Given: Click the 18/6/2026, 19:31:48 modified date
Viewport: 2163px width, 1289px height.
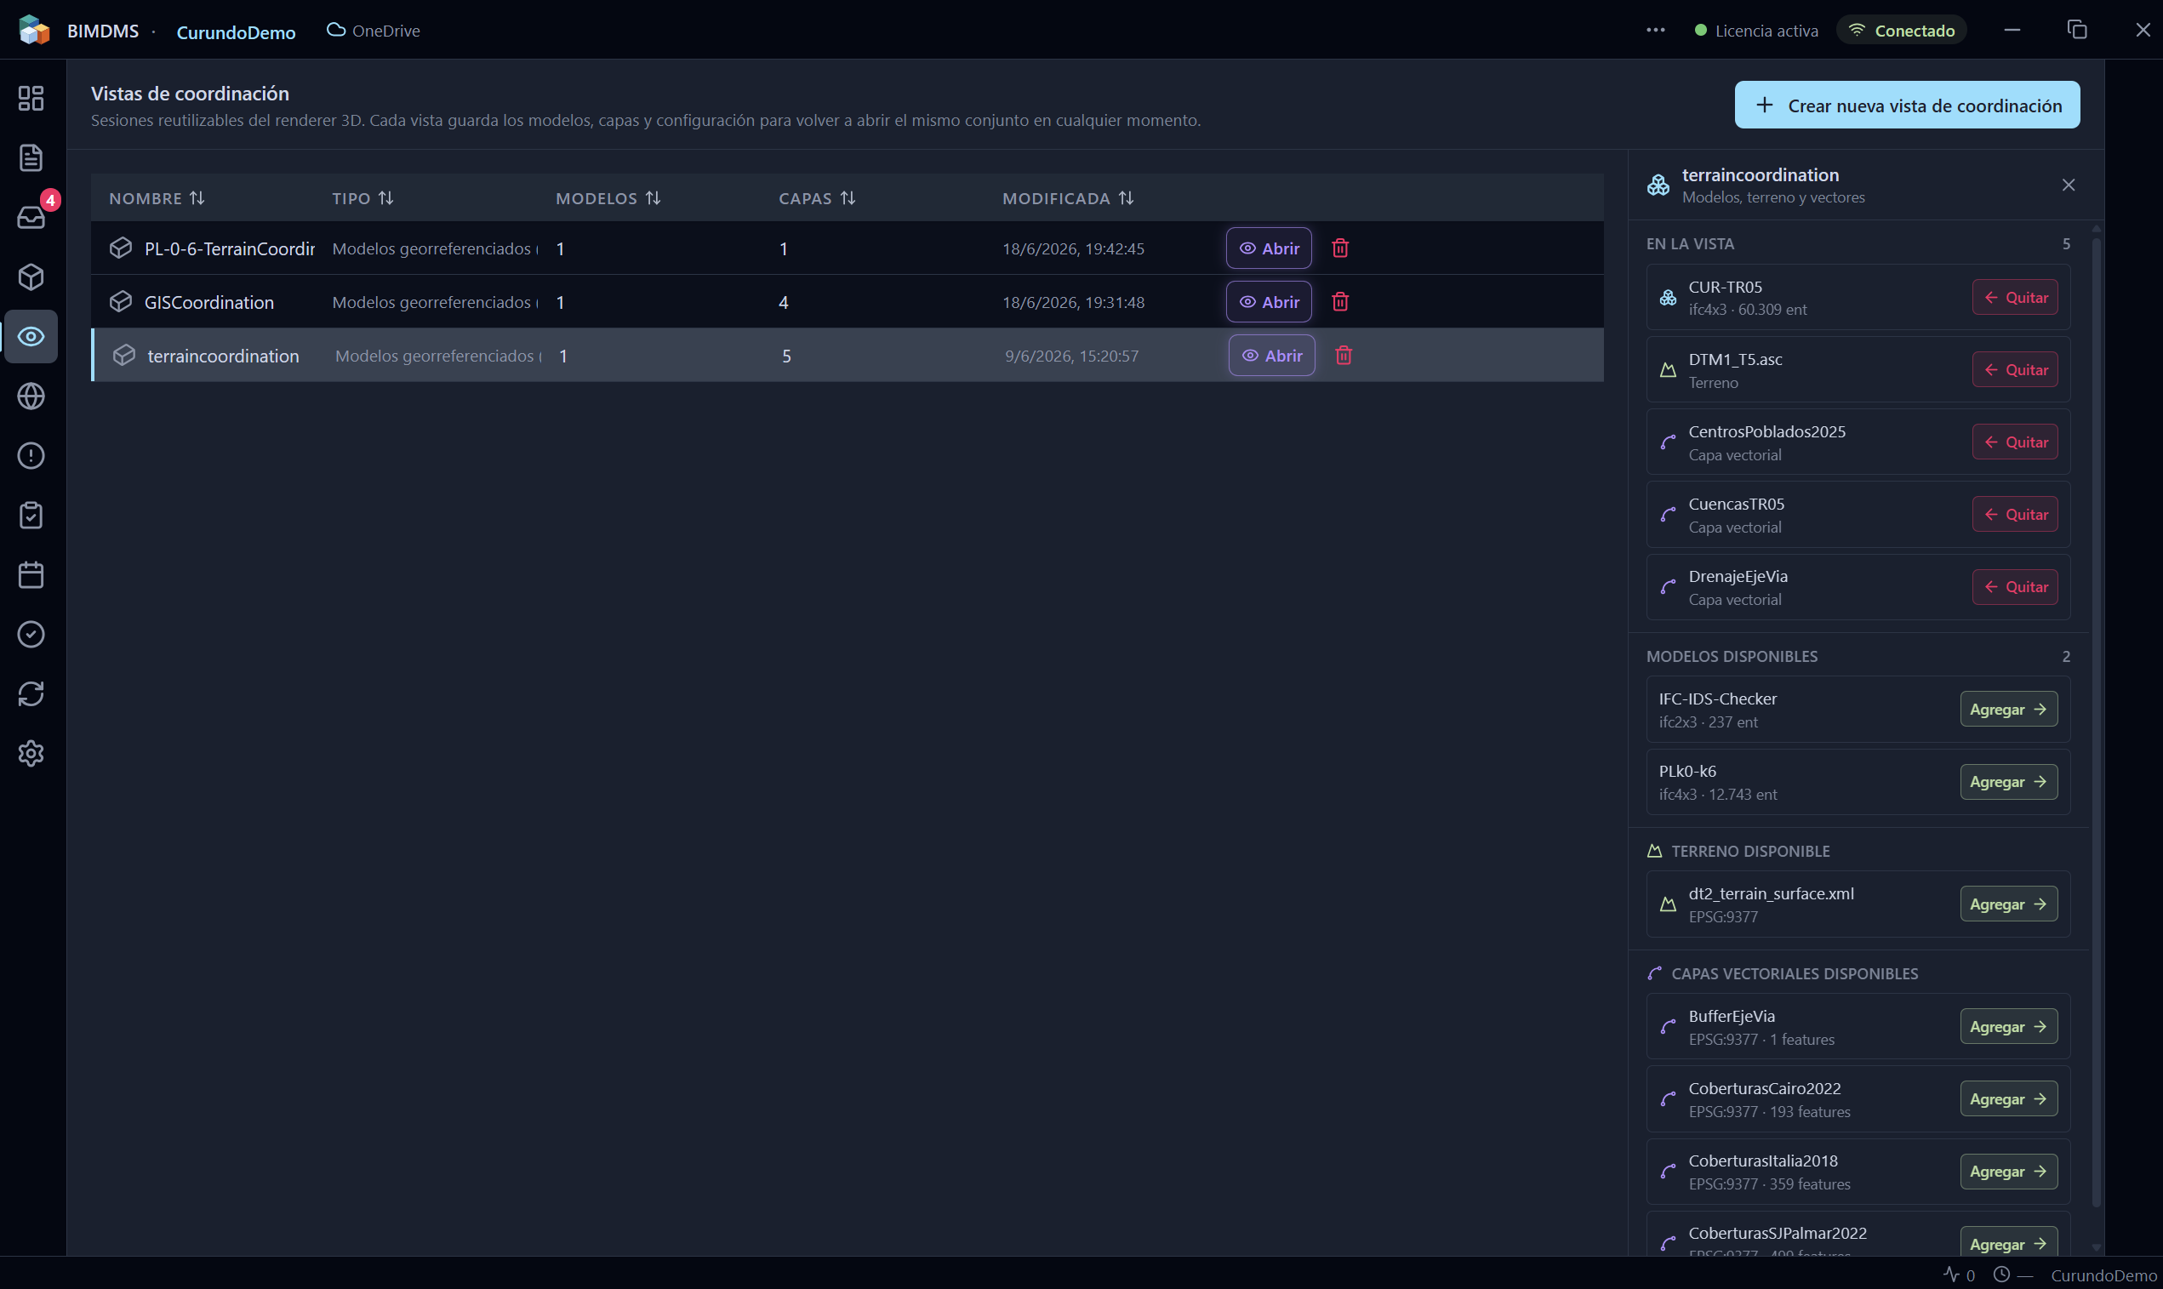Looking at the screenshot, I should click(x=1073, y=302).
